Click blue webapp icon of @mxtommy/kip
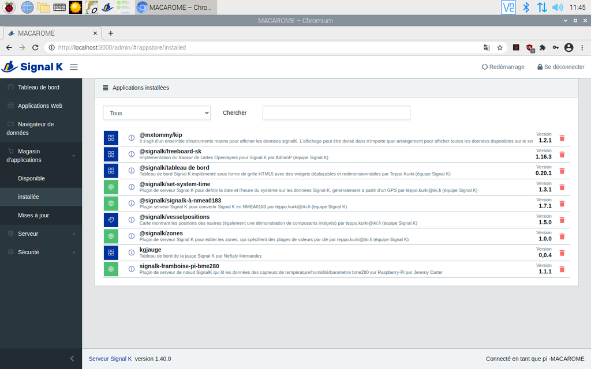Image resolution: width=591 pixels, height=369 pixels. tap(111, 138)
